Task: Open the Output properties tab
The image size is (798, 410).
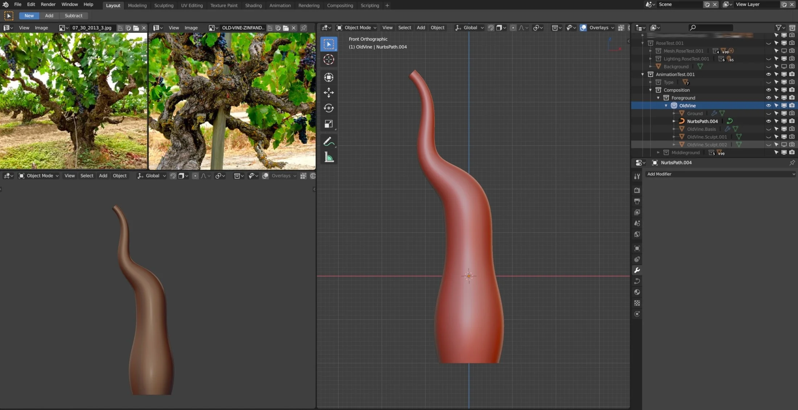Action: (637, 201)
